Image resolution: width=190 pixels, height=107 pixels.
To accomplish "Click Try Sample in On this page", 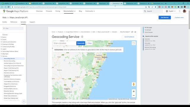I will [148, 30].
